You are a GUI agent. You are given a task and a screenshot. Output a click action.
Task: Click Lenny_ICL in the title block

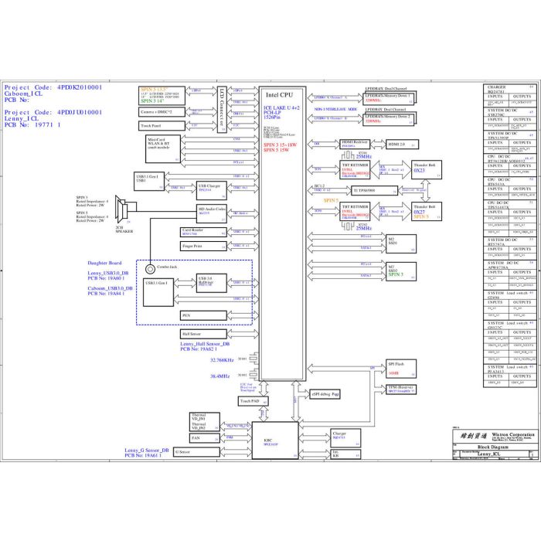point(488,454)
